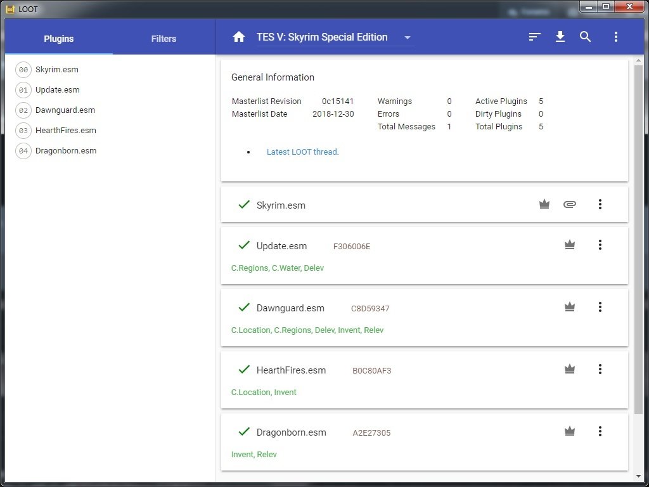Screen dimensions: 649x487
Task: Click the scrollbar up arrow
Action: pyautogui.click(x=638, y=61)
